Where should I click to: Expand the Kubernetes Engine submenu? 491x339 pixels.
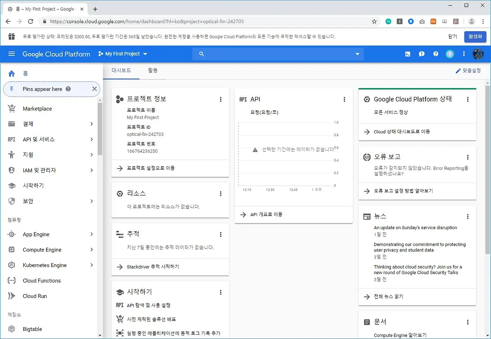tap(92, 265)
